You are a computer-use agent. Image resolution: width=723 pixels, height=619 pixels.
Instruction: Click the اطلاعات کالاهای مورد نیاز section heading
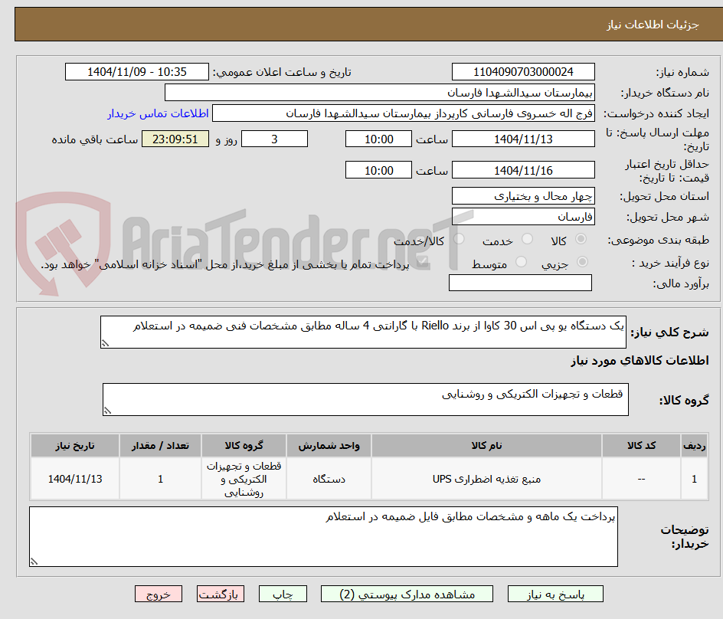tap(640, 361)
